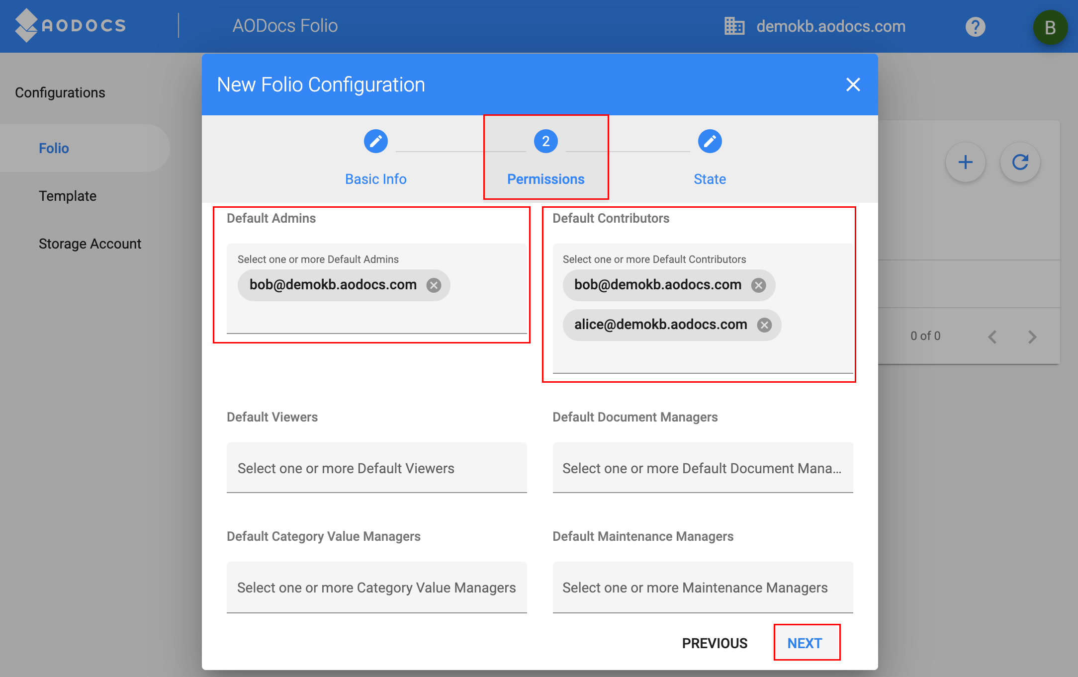The height and width of the screenshot is (677, 1078).
Task: Click the Configurations heading
Action: coord(60,92)
